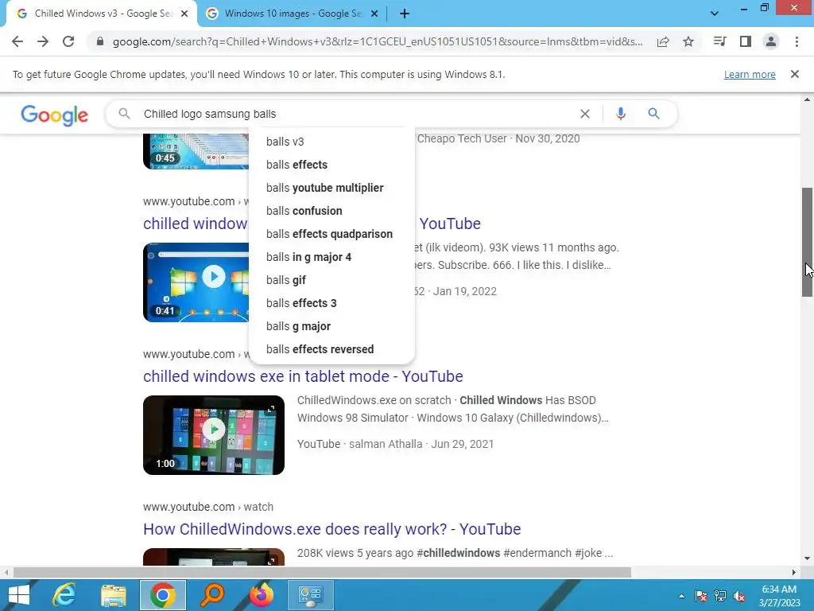Select suggestion balls v3
This screenshot has width=814, height=611.
pos(331,142)
